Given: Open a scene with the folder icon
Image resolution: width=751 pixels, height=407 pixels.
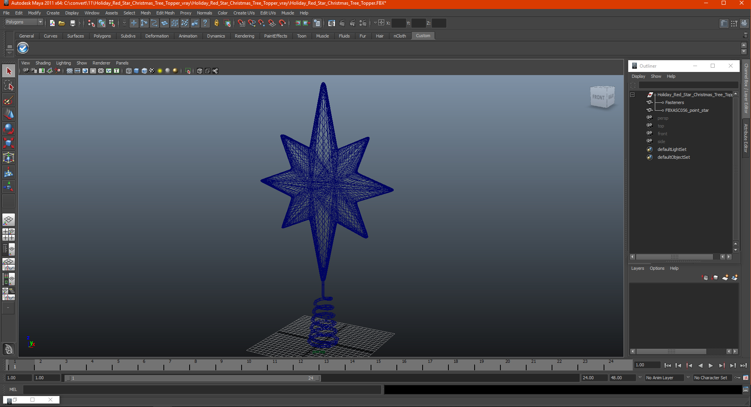Looking at the screenshot, I should click(62, 23).
